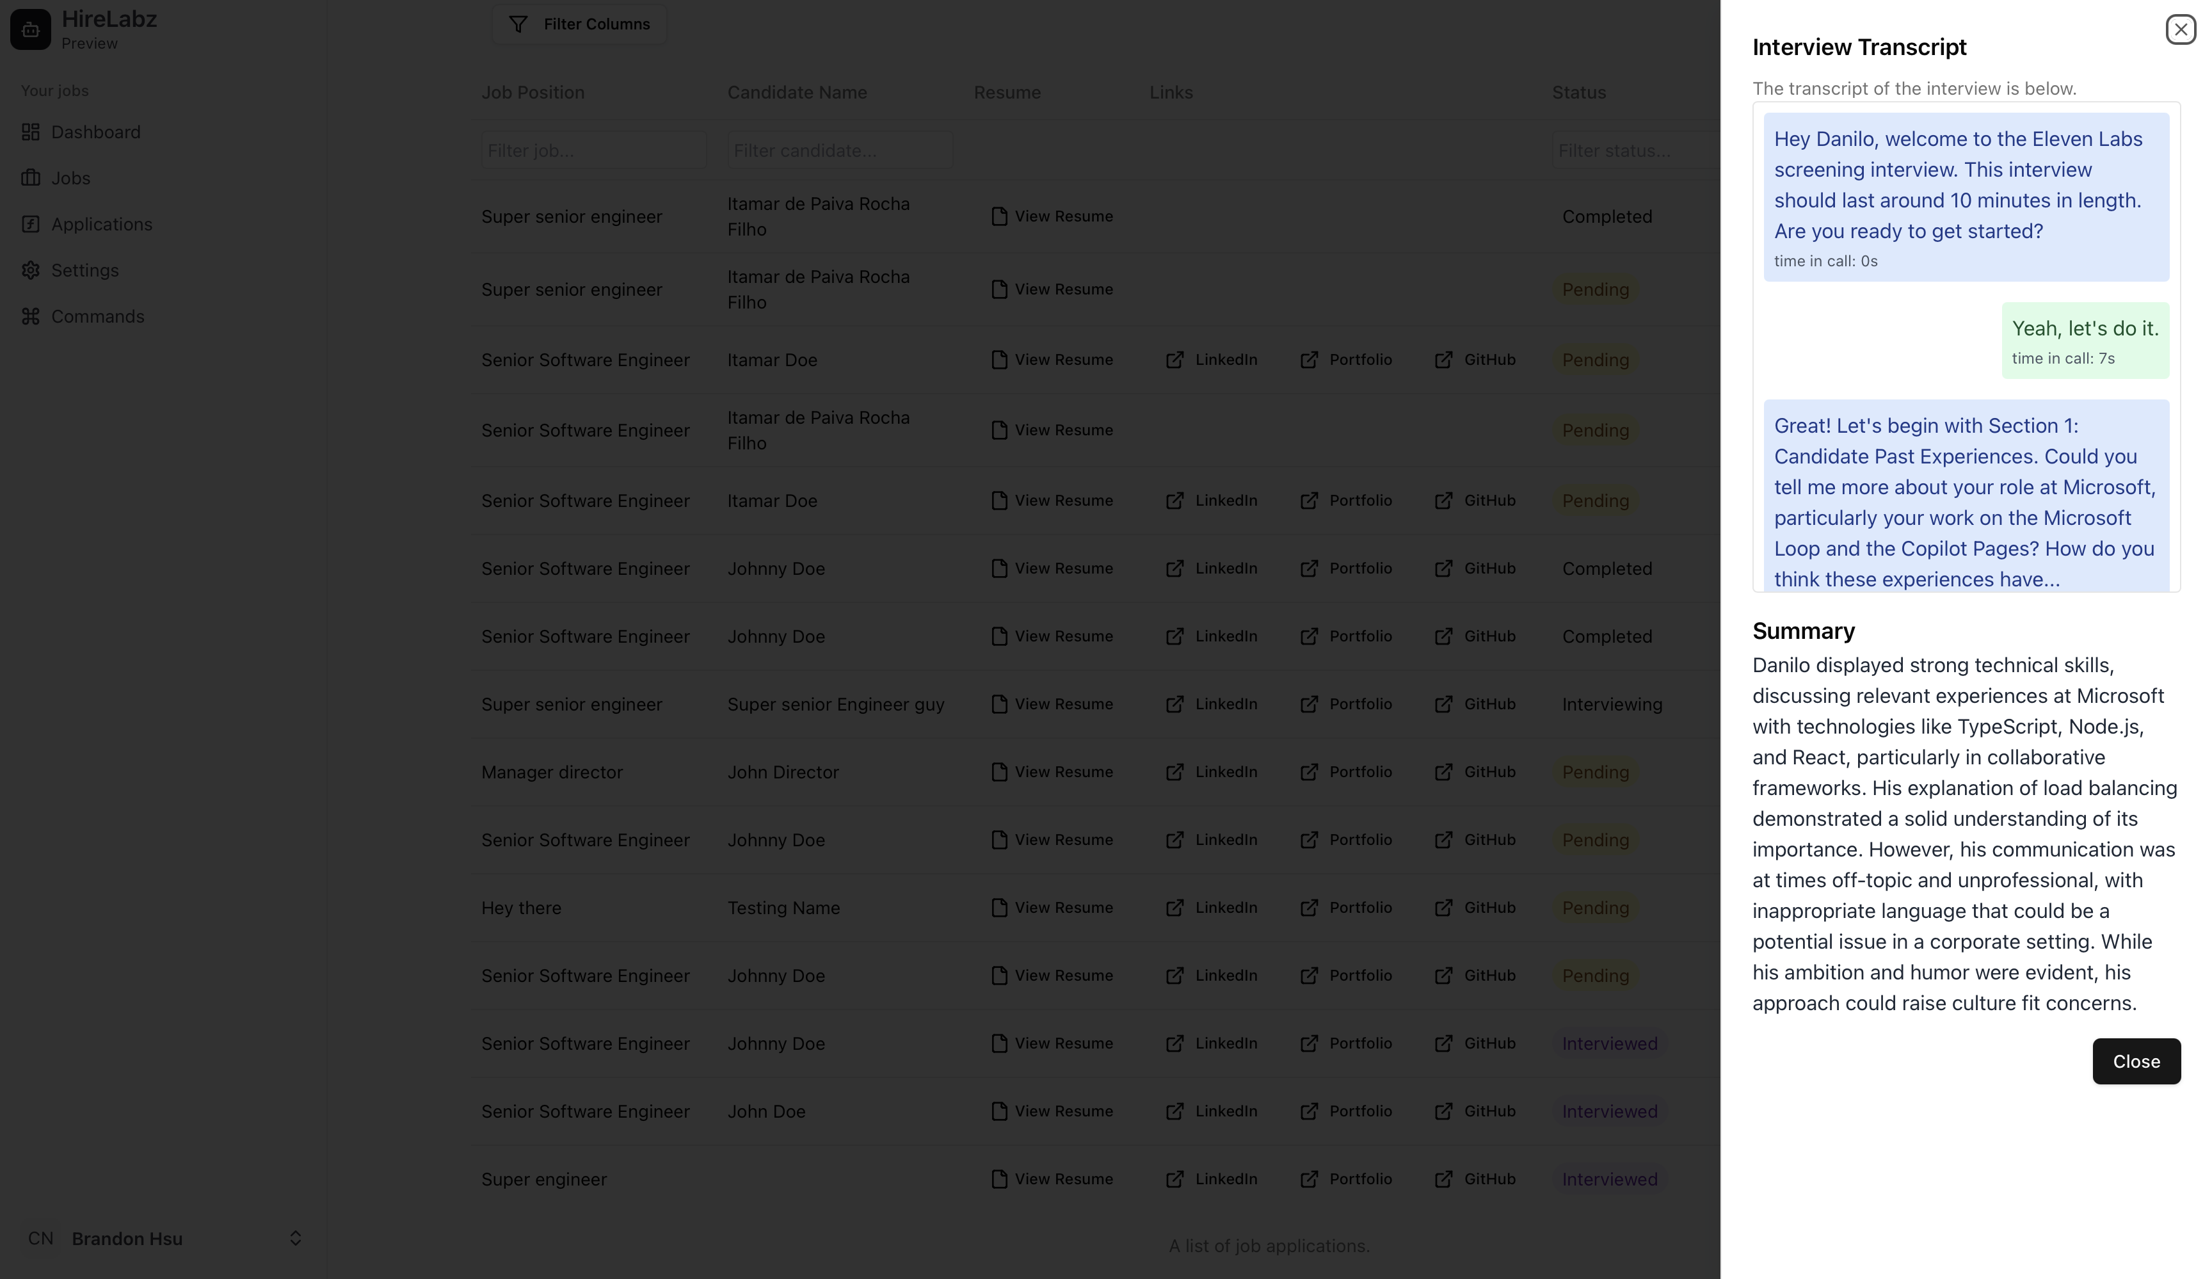Viewport: 2212px width, 1279px height.
Task: Focus the Filter job input field
Action: point(593,150)
